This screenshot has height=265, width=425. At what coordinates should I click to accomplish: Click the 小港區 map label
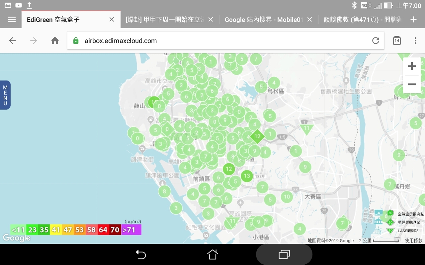click(x=261, y=237)
